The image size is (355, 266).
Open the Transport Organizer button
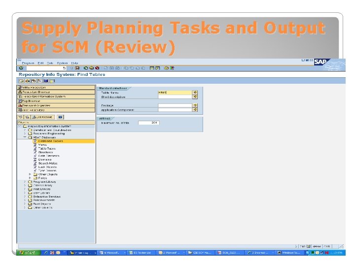point(56,105)
